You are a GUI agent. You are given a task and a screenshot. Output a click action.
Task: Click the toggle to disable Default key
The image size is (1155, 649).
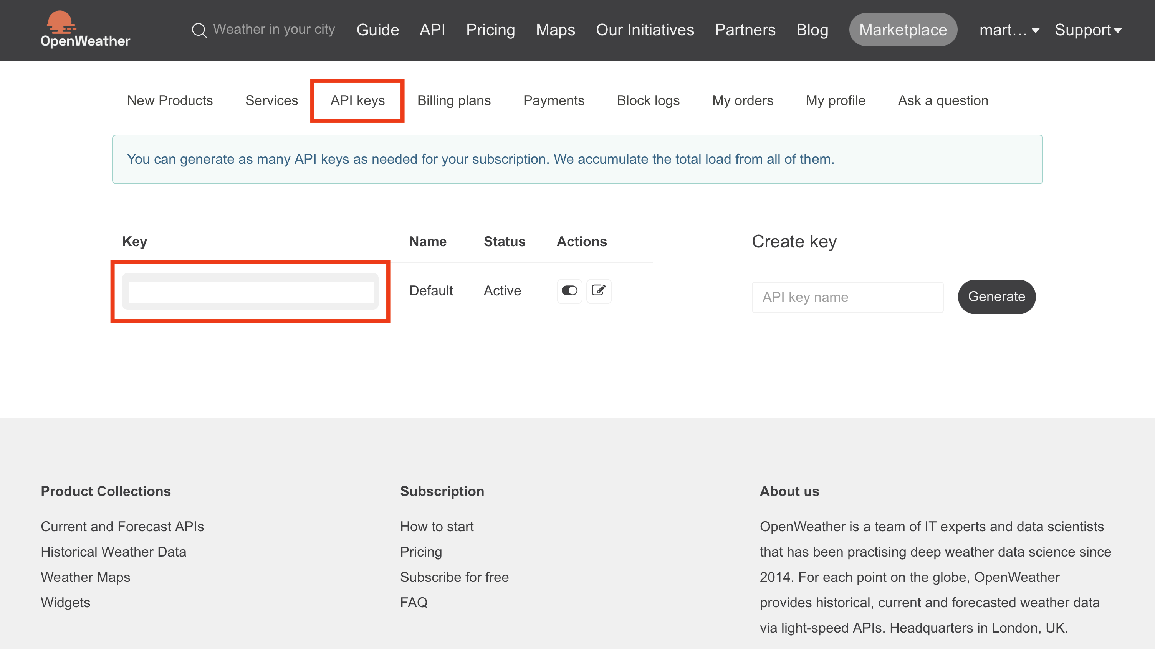(569, 291)
